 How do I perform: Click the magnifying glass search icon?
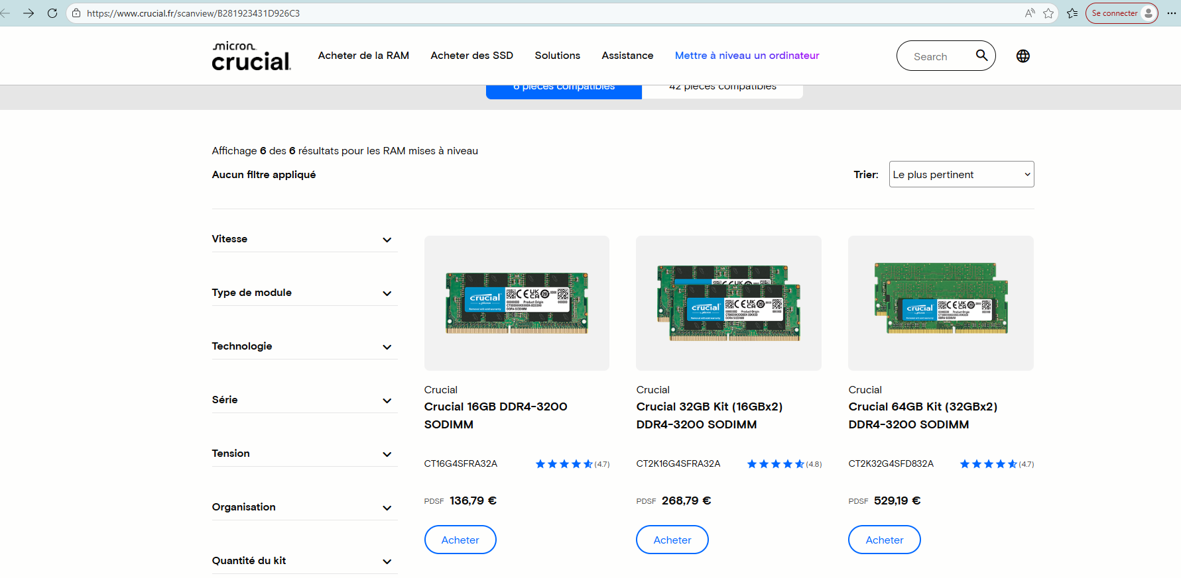981,56
